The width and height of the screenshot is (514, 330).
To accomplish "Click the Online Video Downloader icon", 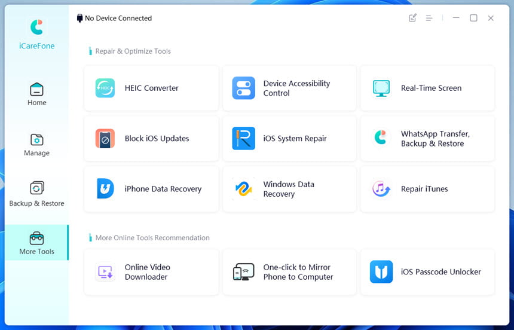I will tap(105, 272).
